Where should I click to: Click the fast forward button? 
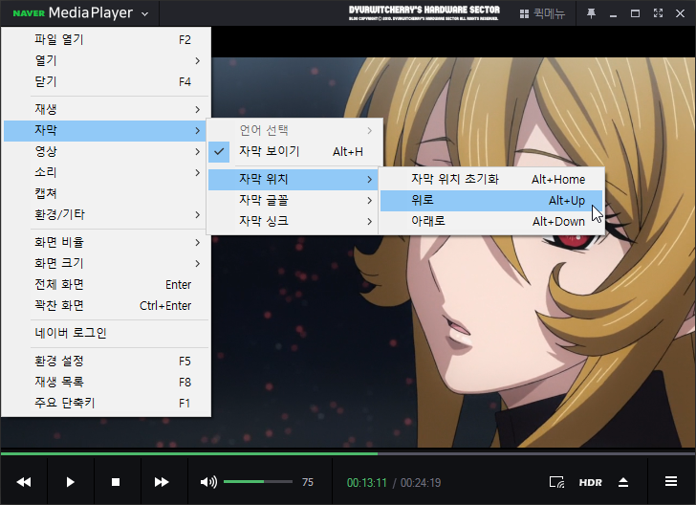[162, 482]
